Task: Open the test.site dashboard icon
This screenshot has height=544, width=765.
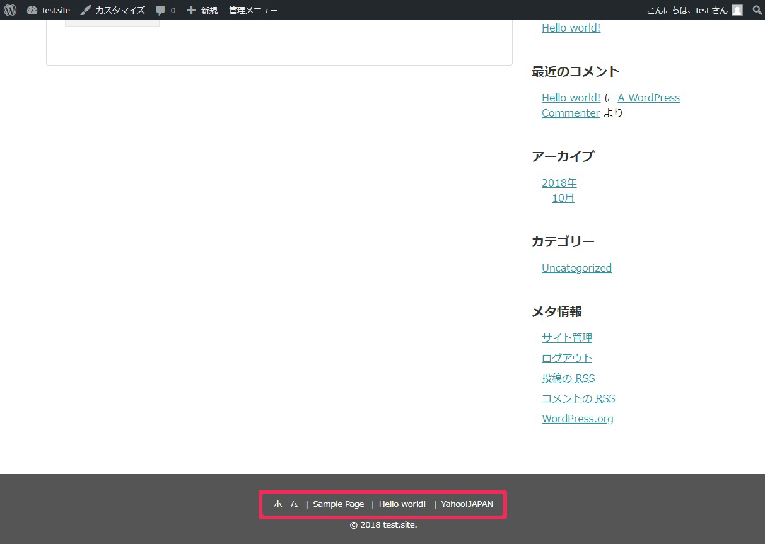Action: click(x=32, y=10)
